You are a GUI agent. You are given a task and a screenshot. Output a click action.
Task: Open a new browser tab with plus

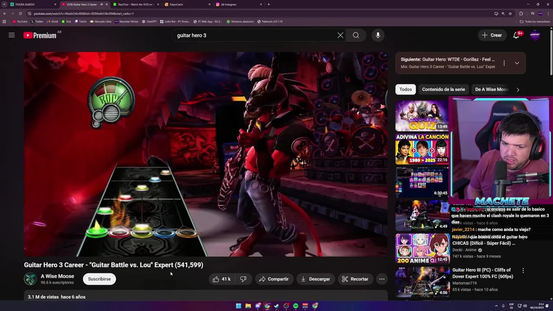pyautogui.click(x=269, y=4)
